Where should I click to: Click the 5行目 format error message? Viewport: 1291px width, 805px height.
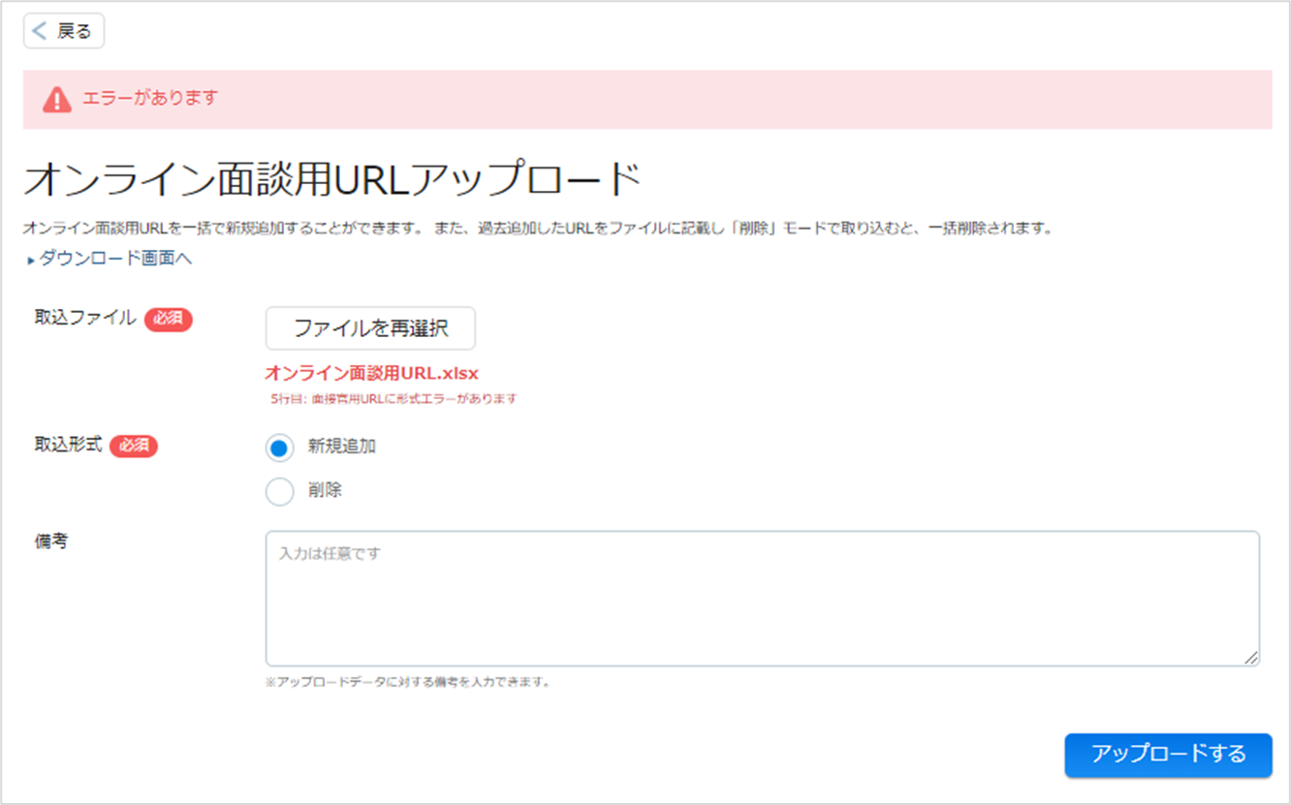point(394,399)
